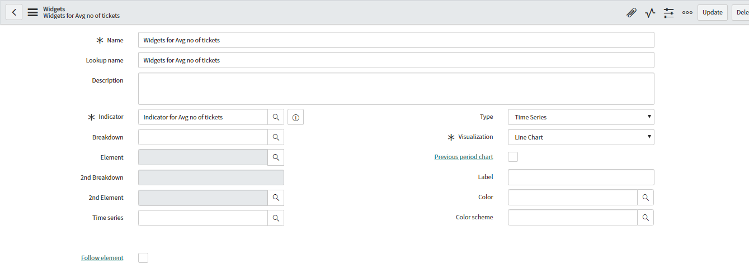Click into the Breakdown reference field
749x269 pixels.
tap(203, 137)
